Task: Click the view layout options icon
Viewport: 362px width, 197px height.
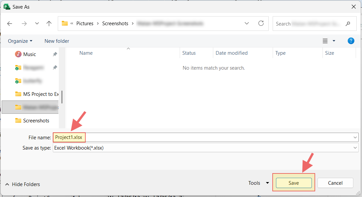Action: pyautogui.click(x=324, y=41)
